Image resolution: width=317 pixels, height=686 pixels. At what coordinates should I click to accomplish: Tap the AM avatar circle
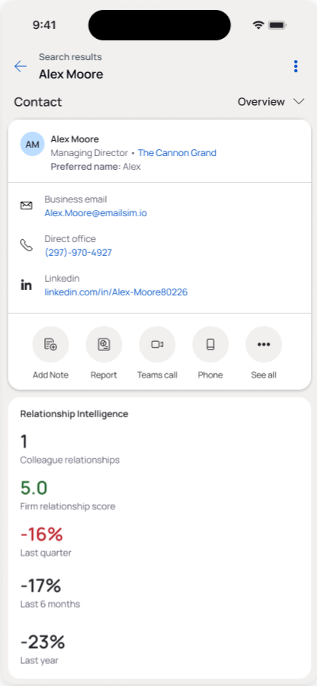(33, 144)
